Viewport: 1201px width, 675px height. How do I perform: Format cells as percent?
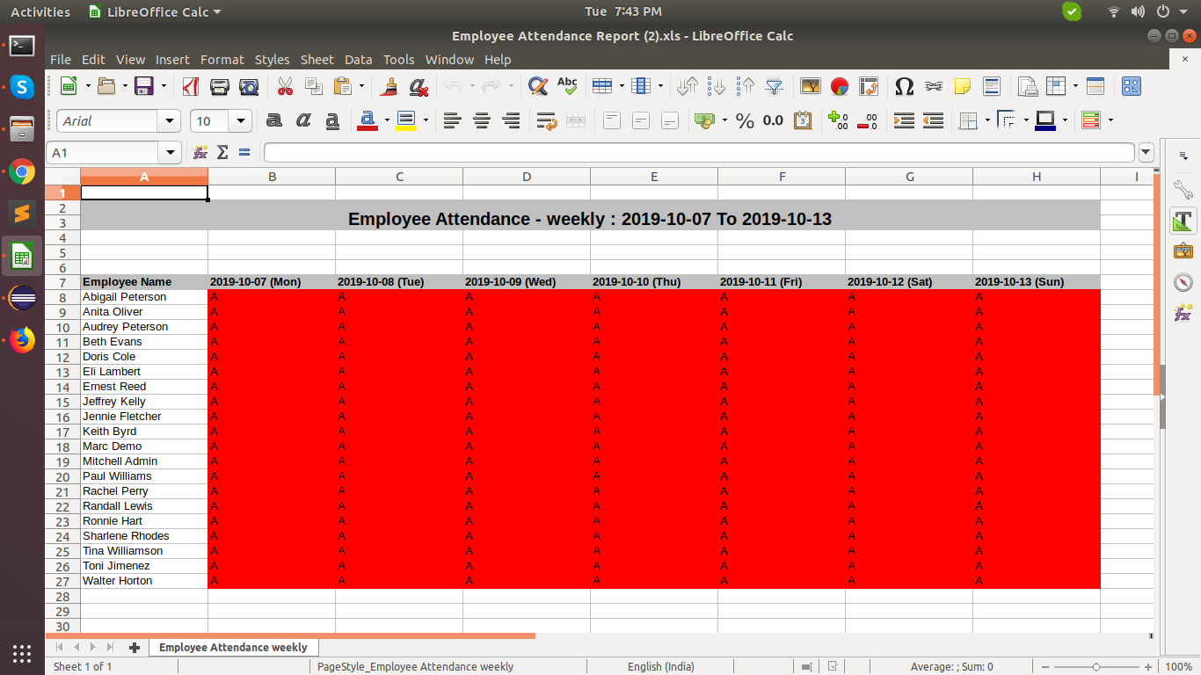745,120
